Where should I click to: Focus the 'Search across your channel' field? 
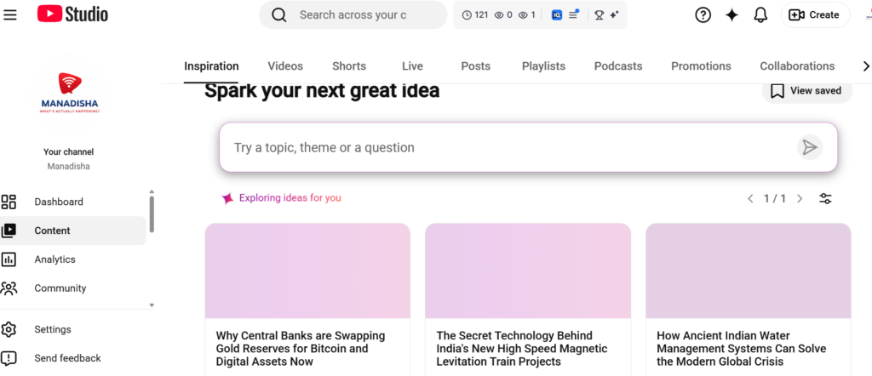353,15
